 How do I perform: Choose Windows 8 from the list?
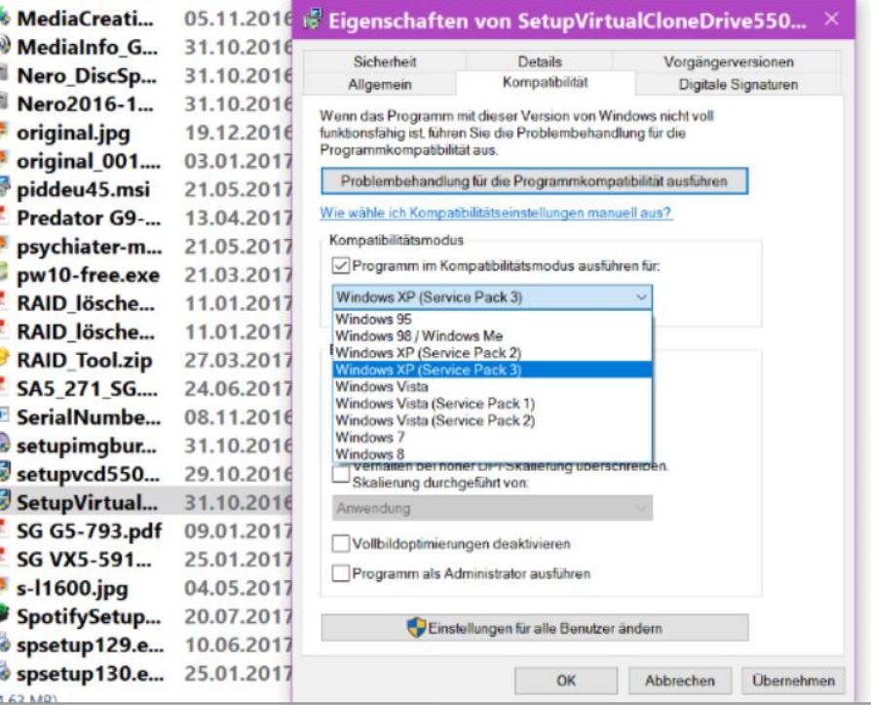click(492, 453)
